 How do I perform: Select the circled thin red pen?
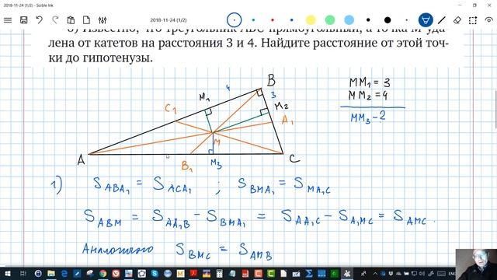[235, 20]
